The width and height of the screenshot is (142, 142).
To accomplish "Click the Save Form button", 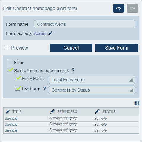I will pyautogui.click(x=117, y=48).
